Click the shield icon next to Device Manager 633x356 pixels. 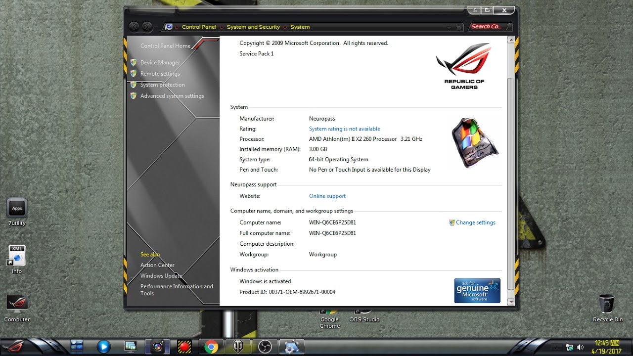133,63
